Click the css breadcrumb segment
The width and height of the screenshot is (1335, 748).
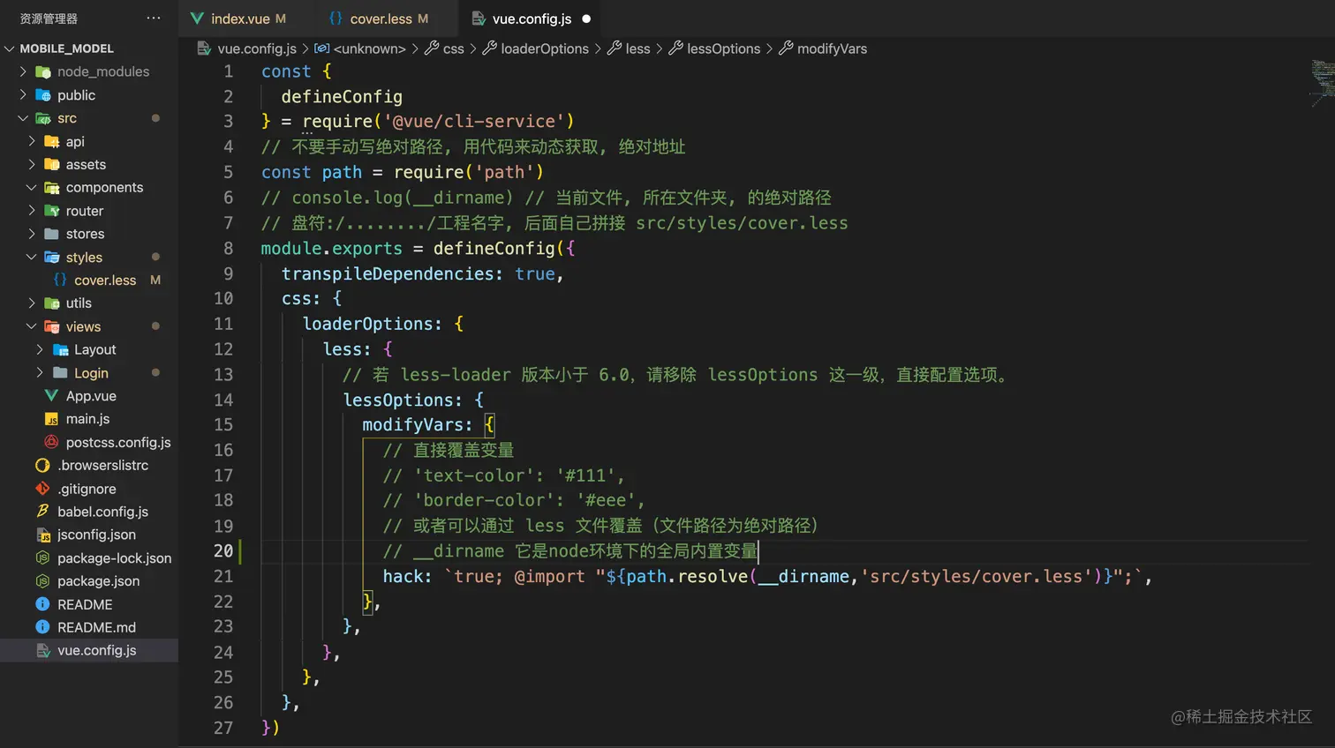(x=453, y=49)
